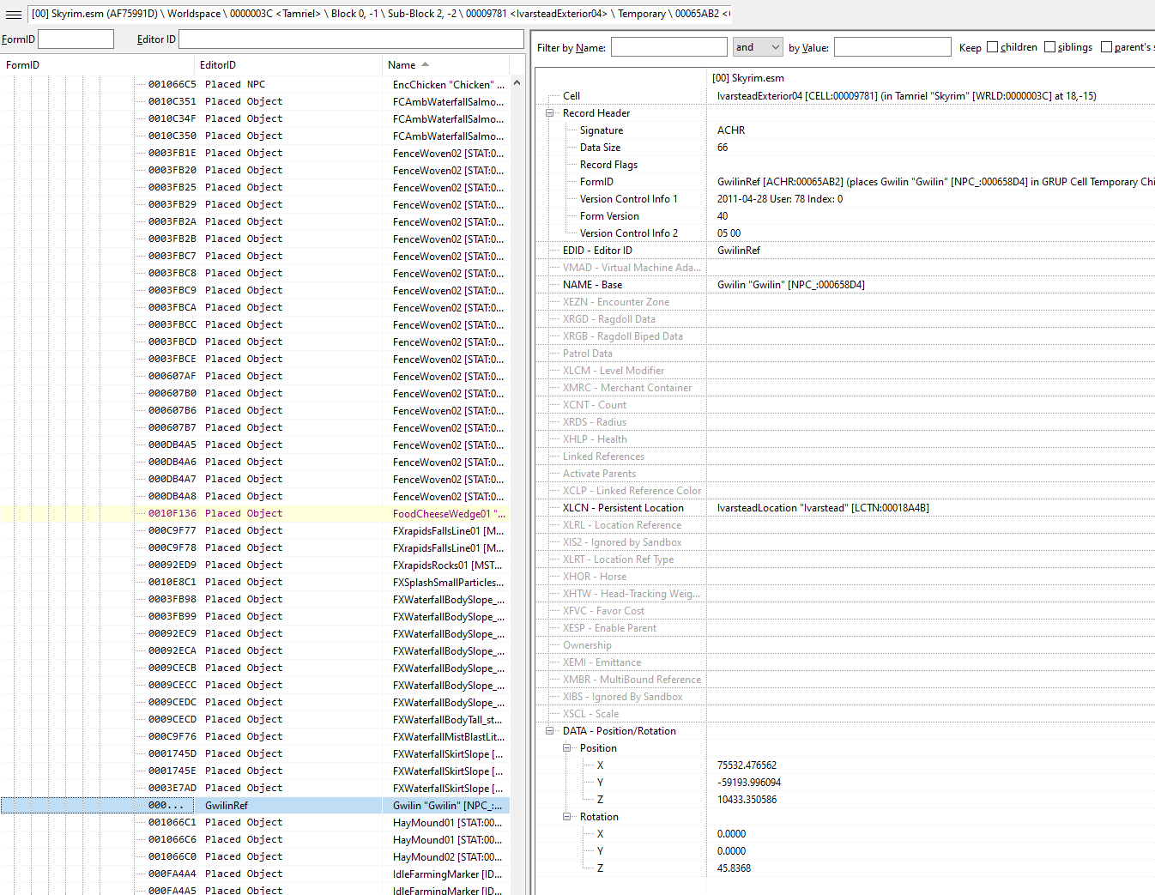Image resolution: width=1155 pixels, height=895 pixels.
Task: Sort by the Name column header
Action: point(445,65)
